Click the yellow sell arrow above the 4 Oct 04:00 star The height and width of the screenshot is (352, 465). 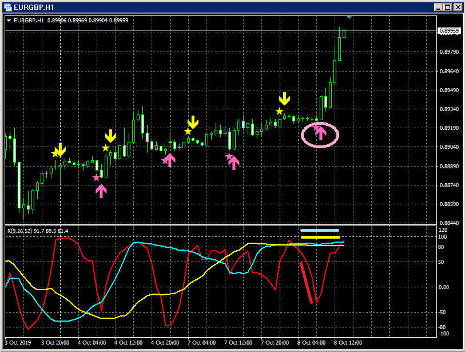(x=110, y=136)
